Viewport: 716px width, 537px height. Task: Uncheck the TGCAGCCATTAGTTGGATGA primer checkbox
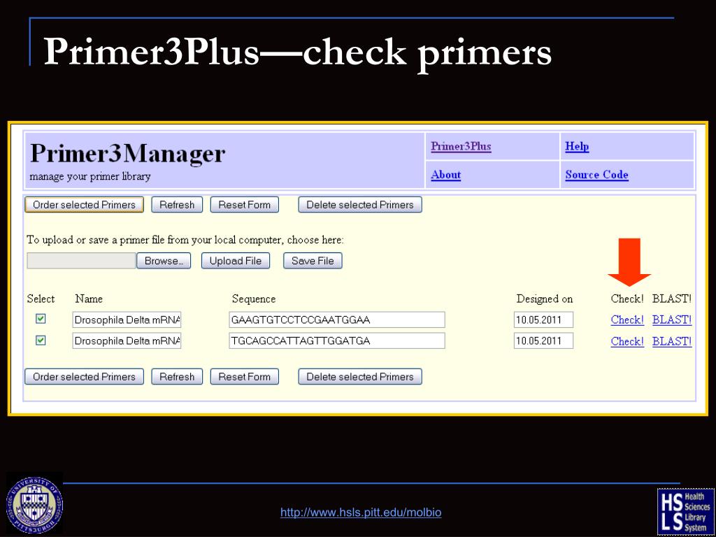(x=41, y=341)
